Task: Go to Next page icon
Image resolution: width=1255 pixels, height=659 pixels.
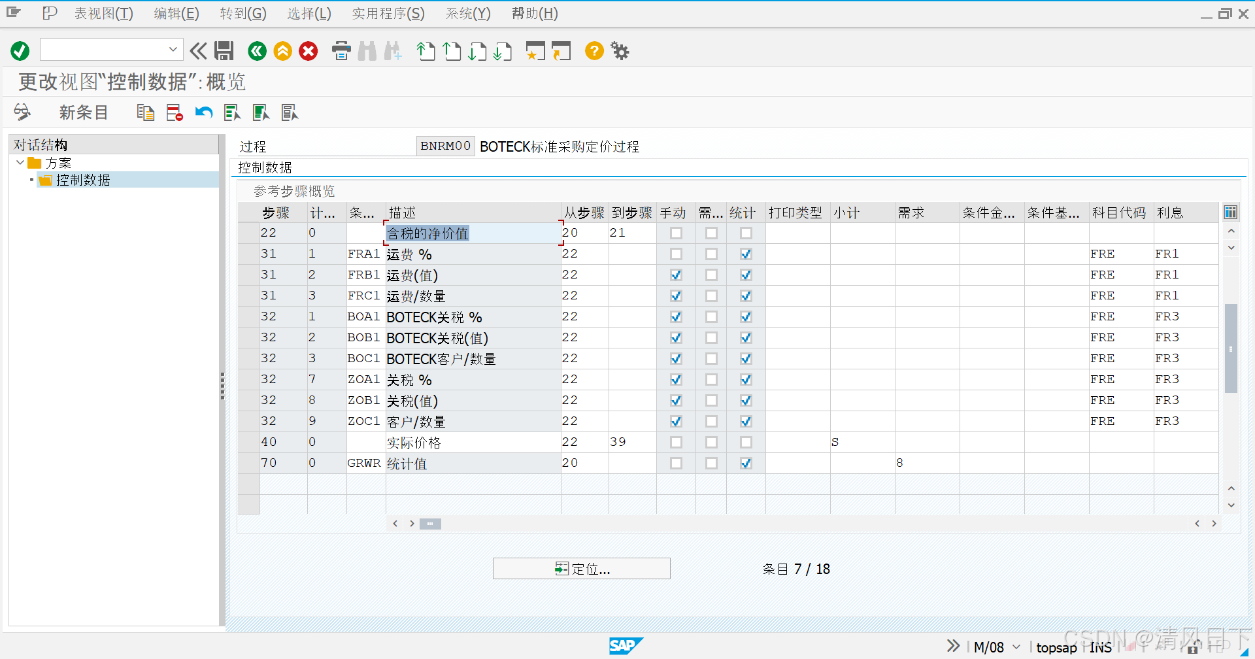Action: tap(477, 51)
